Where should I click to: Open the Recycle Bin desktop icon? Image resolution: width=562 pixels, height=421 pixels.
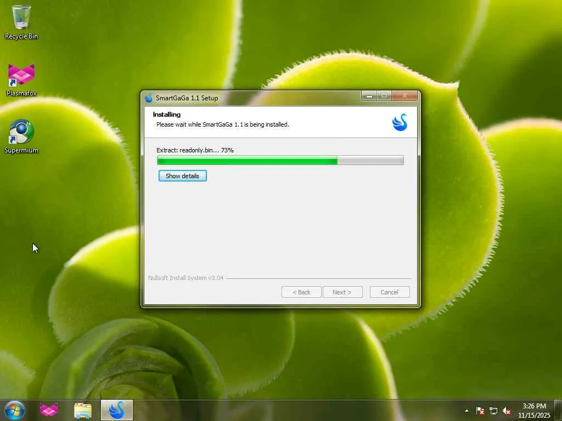pos(21,22)
